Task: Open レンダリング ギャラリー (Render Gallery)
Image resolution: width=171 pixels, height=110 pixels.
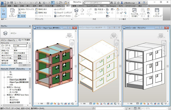Action: point(63,16)
